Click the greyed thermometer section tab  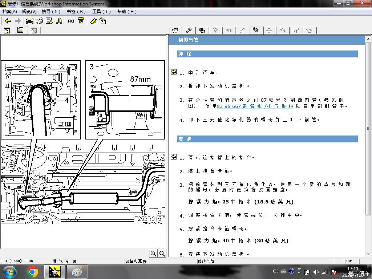click(242, 31)
